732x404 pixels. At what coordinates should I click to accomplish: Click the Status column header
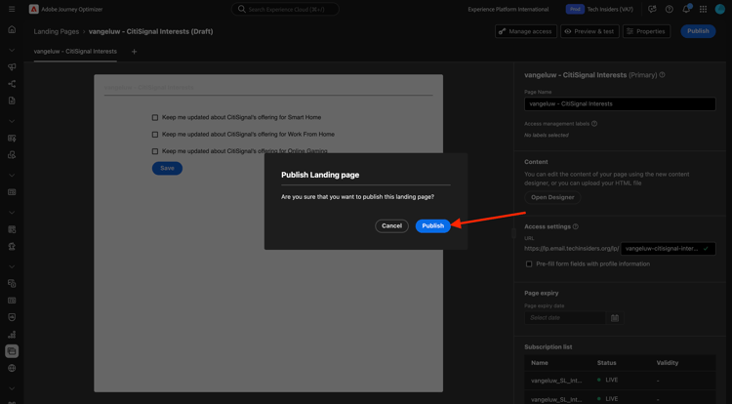606,362
